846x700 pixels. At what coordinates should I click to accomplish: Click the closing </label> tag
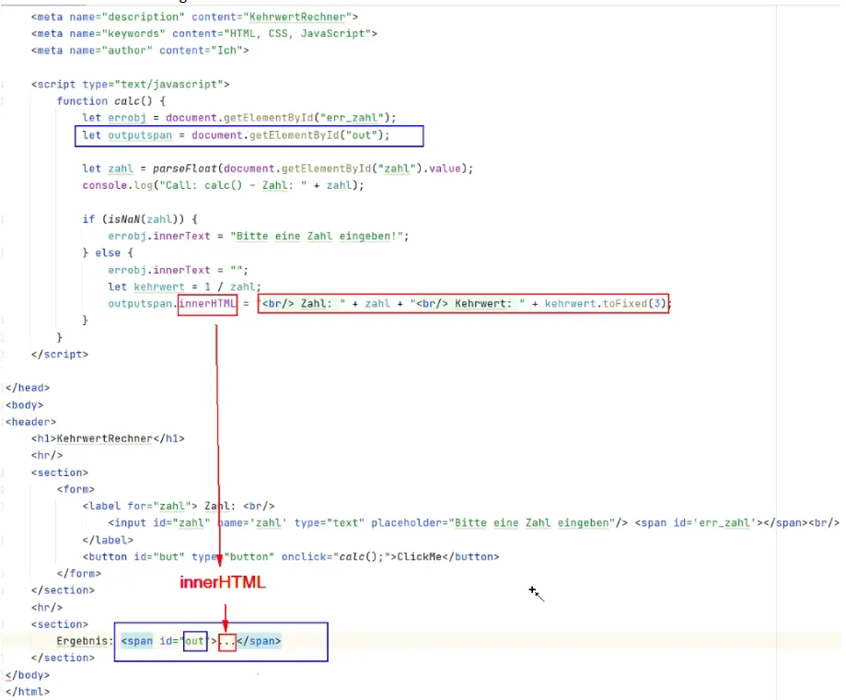[x=108, y=540]
